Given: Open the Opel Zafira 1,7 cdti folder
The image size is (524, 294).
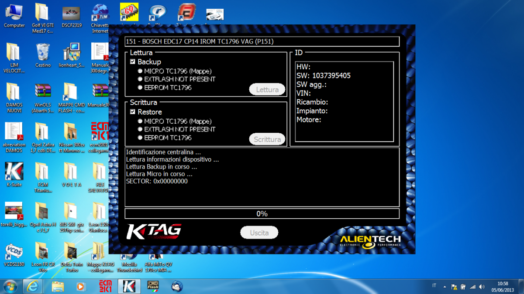Looking at the screenshot, I should point(43,138).
